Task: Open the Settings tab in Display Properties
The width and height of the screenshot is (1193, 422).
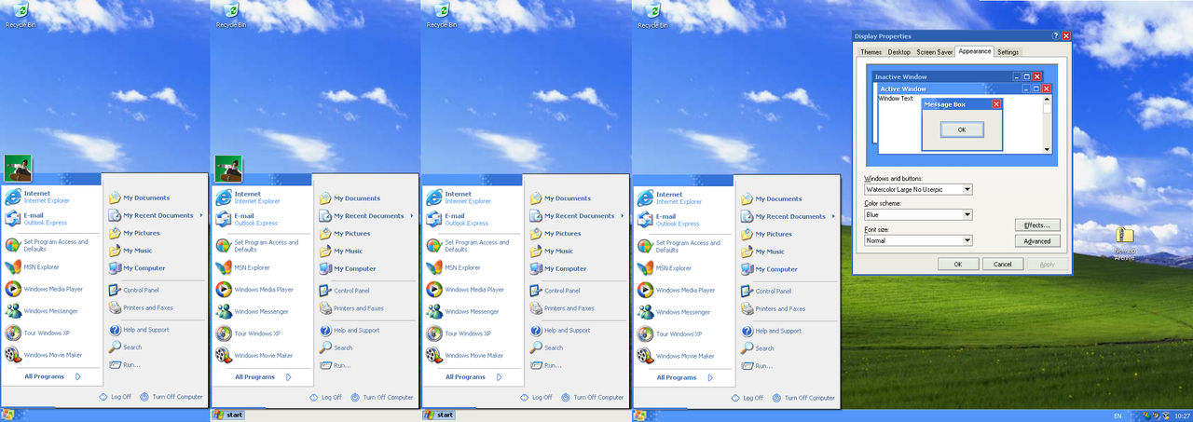Action: point(1008,52)
